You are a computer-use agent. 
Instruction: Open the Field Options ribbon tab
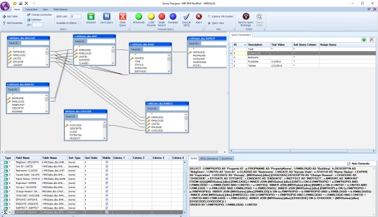(x=60, y=10)
